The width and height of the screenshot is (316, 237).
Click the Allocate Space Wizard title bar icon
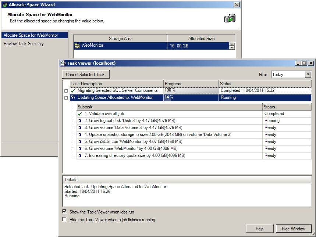[x=5, y=5]
